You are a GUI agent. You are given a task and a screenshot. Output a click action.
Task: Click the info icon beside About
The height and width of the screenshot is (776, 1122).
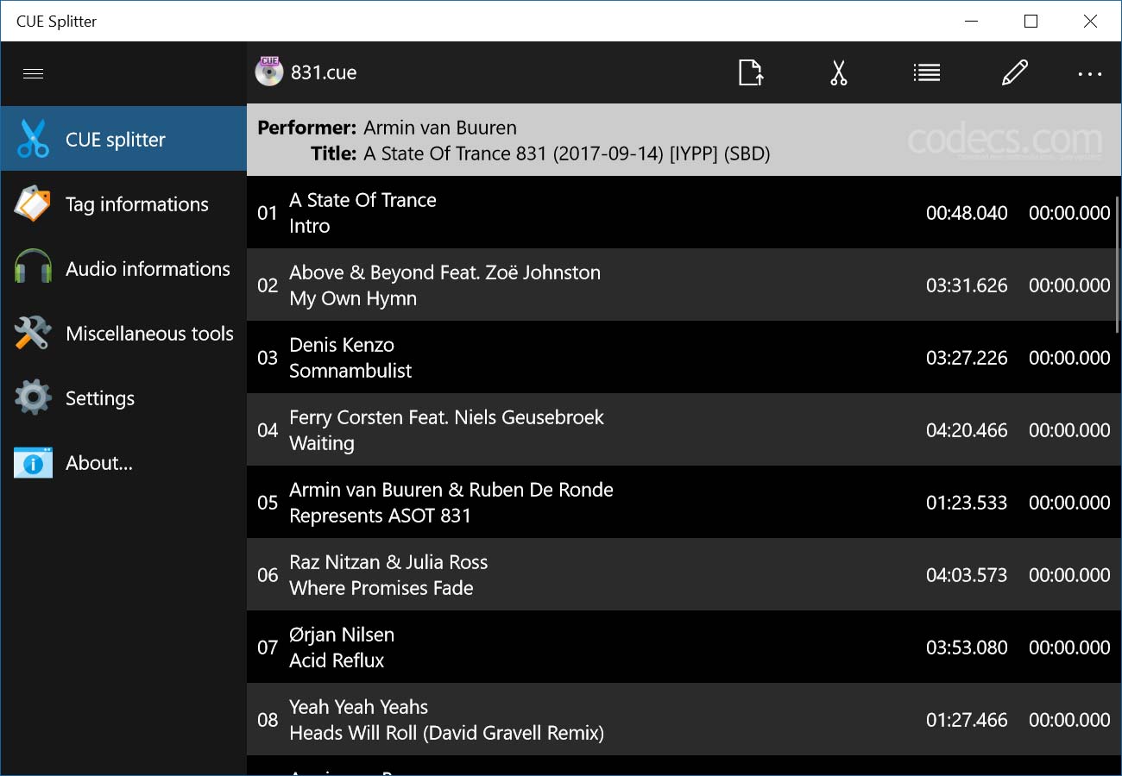click(x=33, y=463)
